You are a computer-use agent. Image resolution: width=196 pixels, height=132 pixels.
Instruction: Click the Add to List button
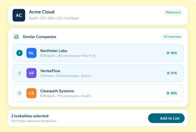point(166,118)
